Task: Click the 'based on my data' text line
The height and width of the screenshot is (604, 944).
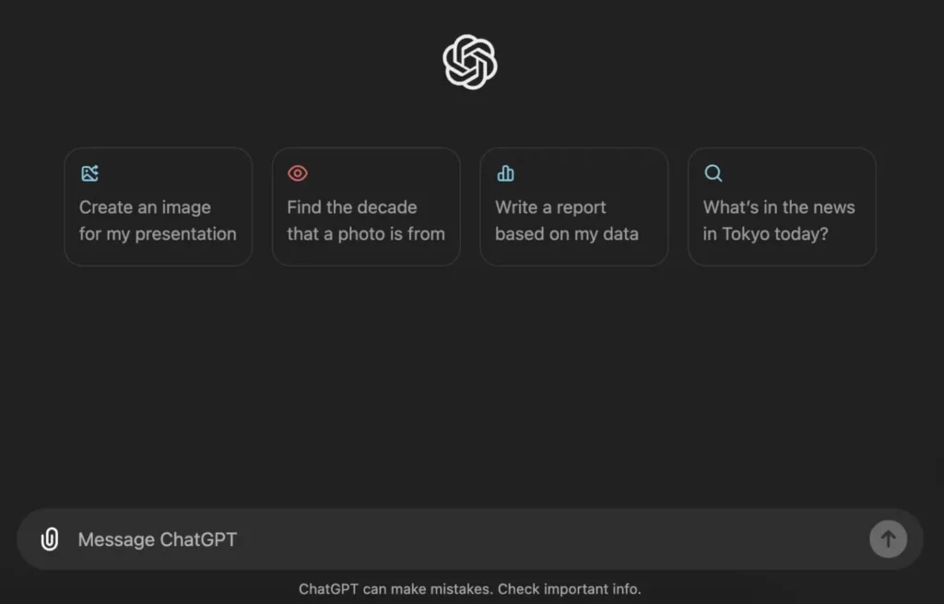Action: [x=567, y=234]
